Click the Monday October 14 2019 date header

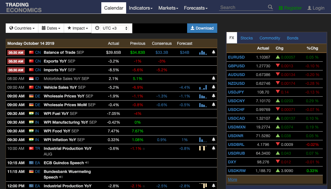(x=31, y=43)
